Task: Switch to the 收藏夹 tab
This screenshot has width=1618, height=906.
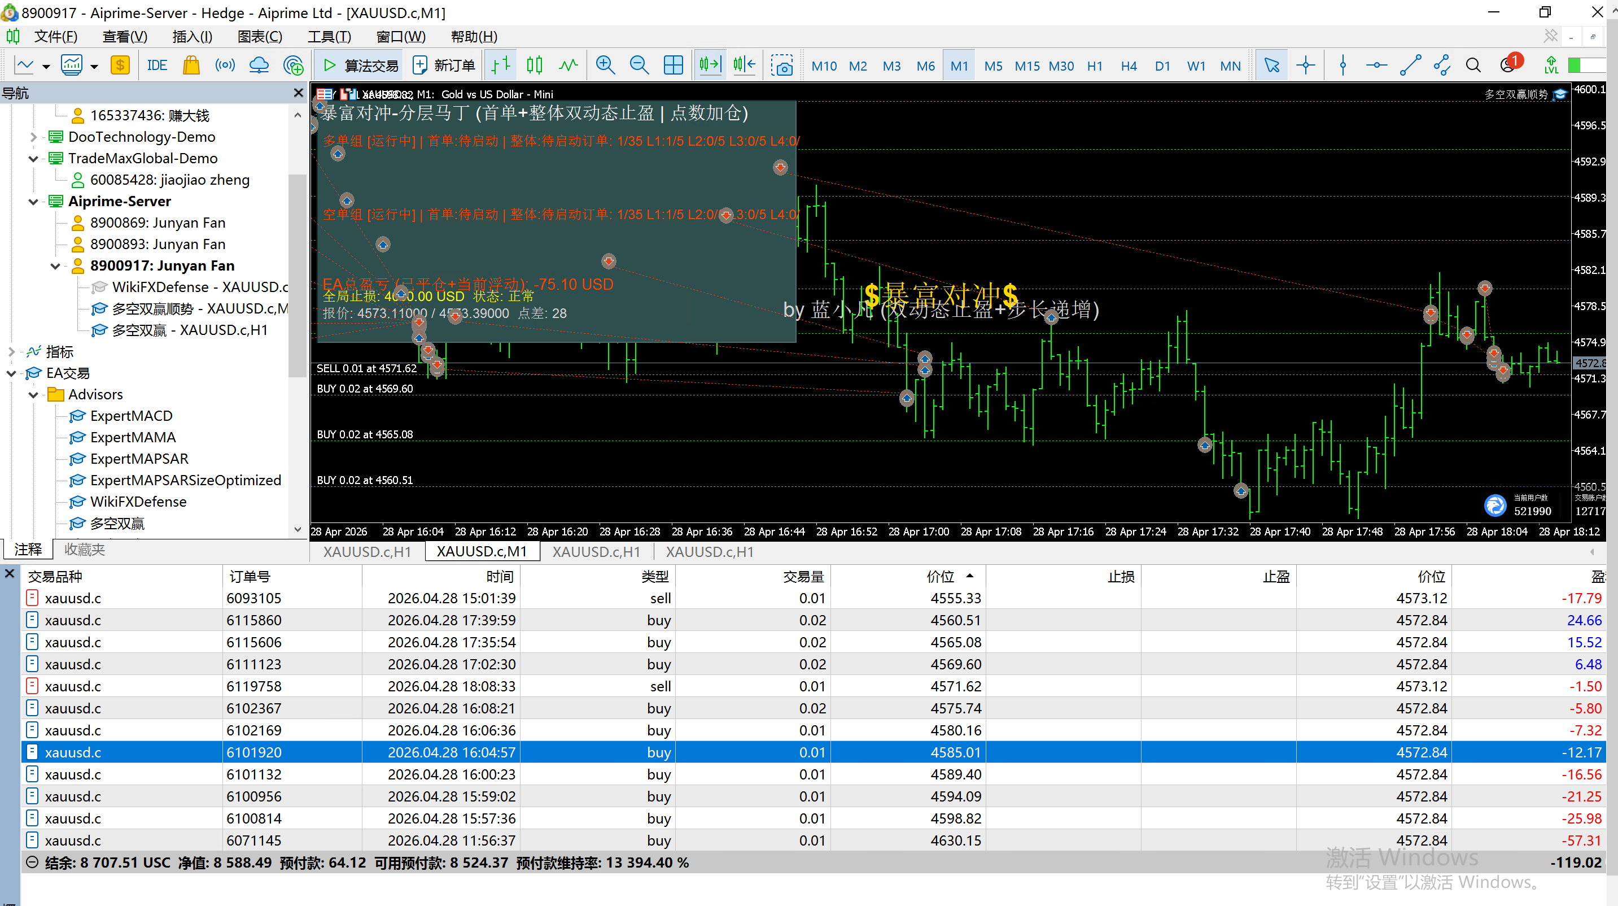Action: pos(84,550)
